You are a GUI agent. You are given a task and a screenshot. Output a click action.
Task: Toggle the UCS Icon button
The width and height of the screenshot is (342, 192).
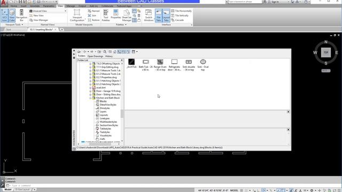pyautogui.click(x=4, y=15)
